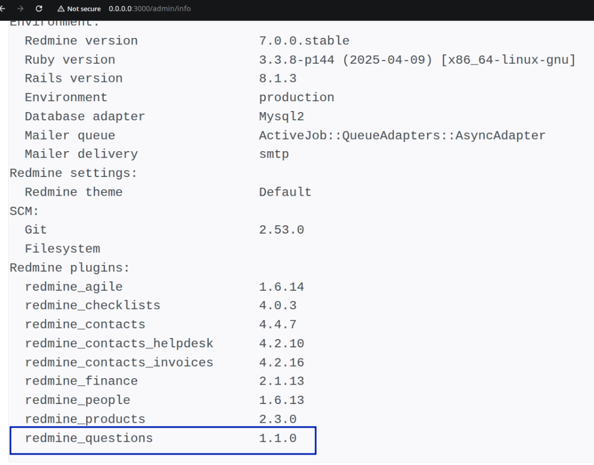The image size is (594, 465).
Task: Click the Mailer delivery label
Action: click(81, 154)
